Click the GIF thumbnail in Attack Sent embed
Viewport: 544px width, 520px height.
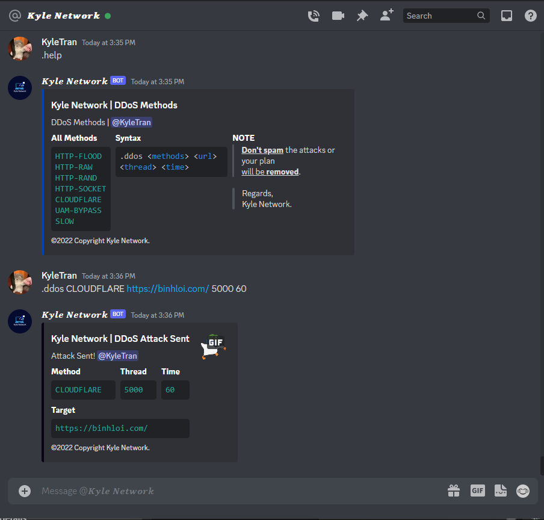214,347
